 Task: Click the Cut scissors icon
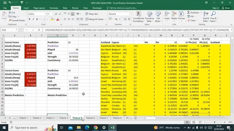(10, 12)
